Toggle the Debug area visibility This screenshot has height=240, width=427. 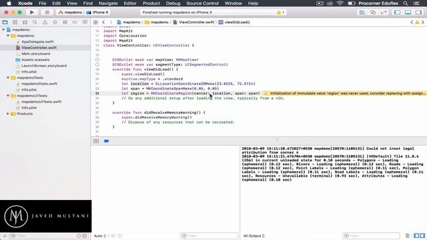point(408,12)
